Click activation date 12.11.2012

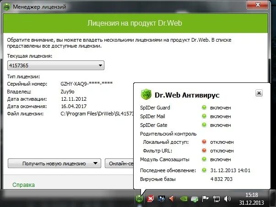click(74, 99)
